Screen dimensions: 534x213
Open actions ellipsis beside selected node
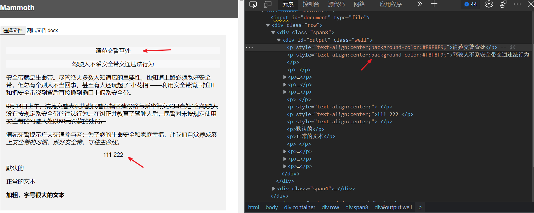[249, 47]
